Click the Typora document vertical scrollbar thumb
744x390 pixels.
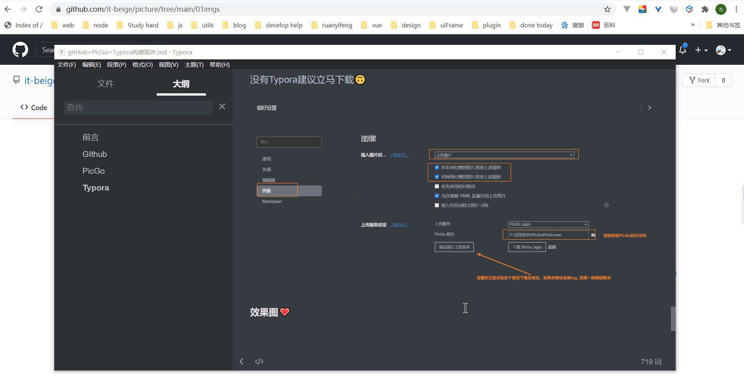point(673,319)
